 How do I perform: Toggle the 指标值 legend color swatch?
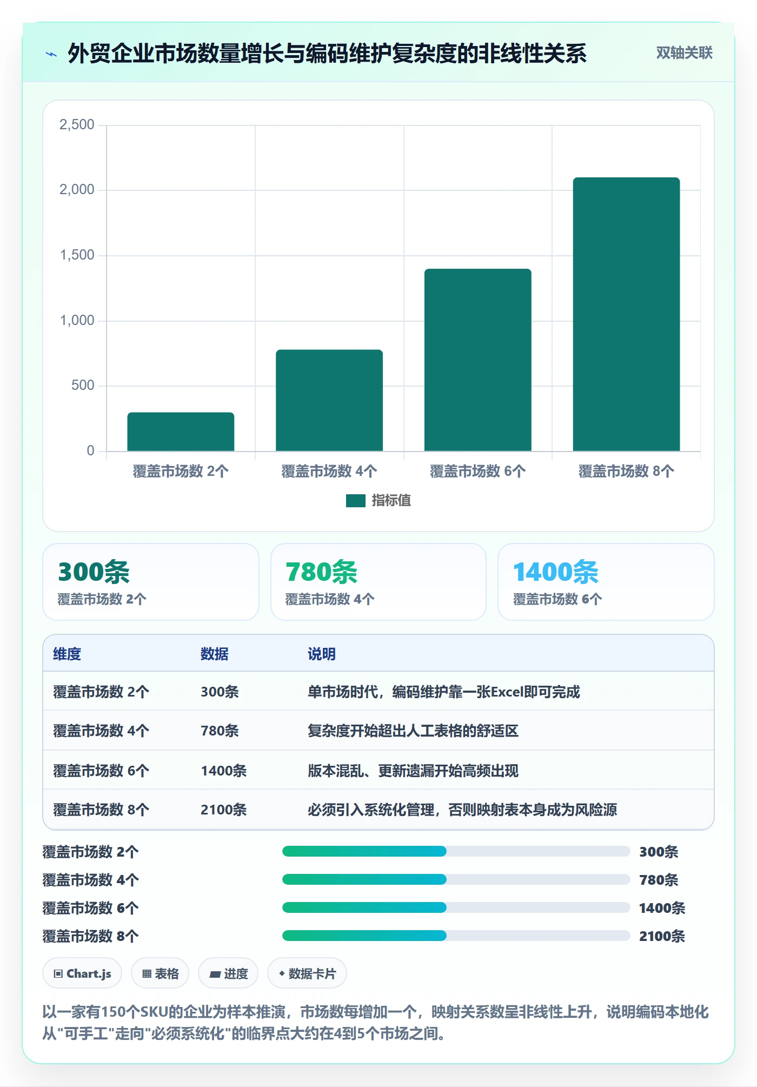[x=356, y=501]
